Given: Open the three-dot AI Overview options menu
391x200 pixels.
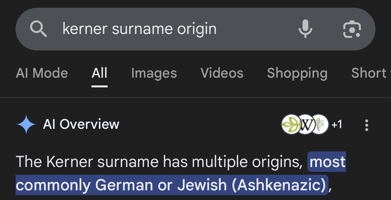Looking at the screenshot, I should tap(367, 125).
